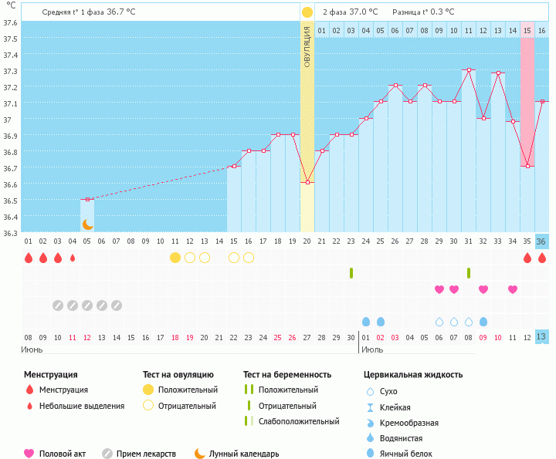Click the vertical ОВУЛЯЦИЯ column label

coord(307,46)
